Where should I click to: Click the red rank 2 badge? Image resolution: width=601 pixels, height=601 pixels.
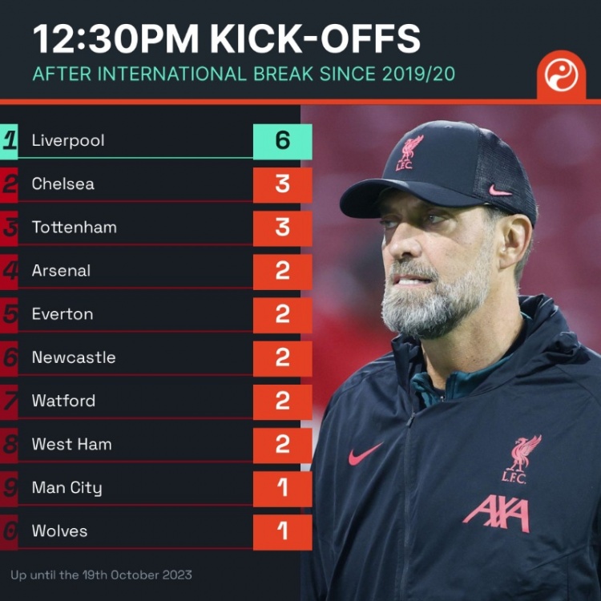tap(9, 185)
